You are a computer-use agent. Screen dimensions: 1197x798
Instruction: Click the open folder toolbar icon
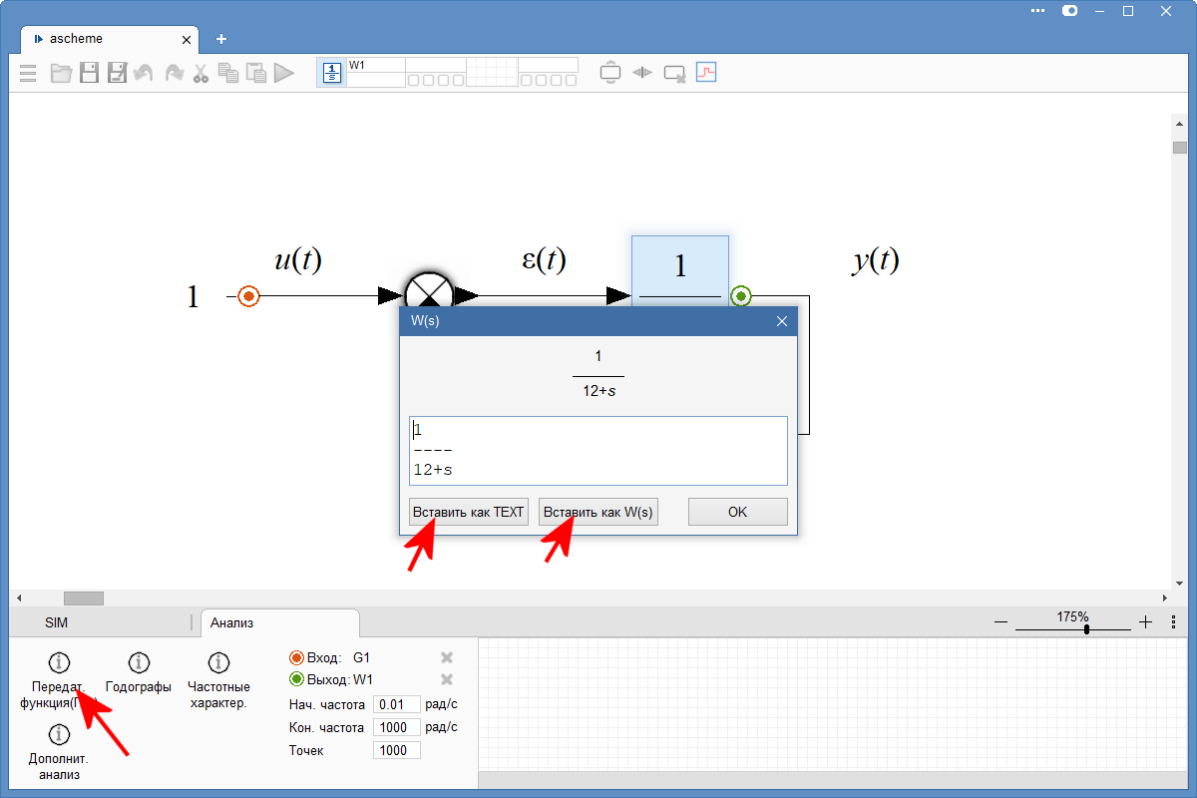tap(61, 73)
